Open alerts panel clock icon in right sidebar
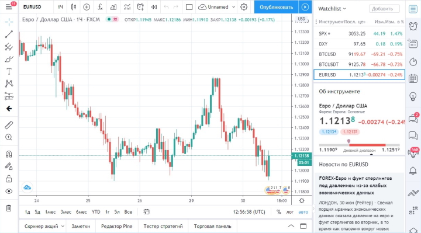Image resolution: width=421 pixels, height=233 pixels. (x=413, y=26)
